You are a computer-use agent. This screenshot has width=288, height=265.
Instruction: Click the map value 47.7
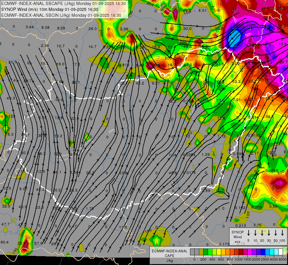coord(5,224)
